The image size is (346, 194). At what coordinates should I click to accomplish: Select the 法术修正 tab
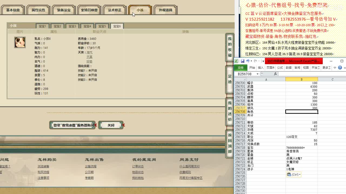[115, 10]
